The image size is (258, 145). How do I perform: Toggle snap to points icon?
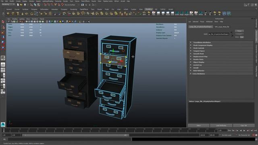[52, 5]
